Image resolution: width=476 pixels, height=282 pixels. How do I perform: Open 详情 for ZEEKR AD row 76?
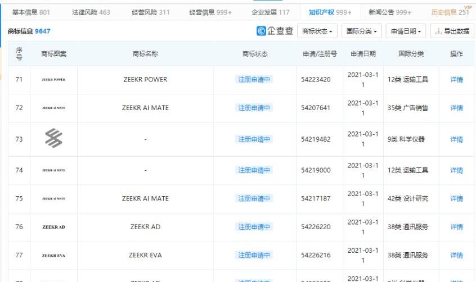pyautogui.click(x=456, y=227)
